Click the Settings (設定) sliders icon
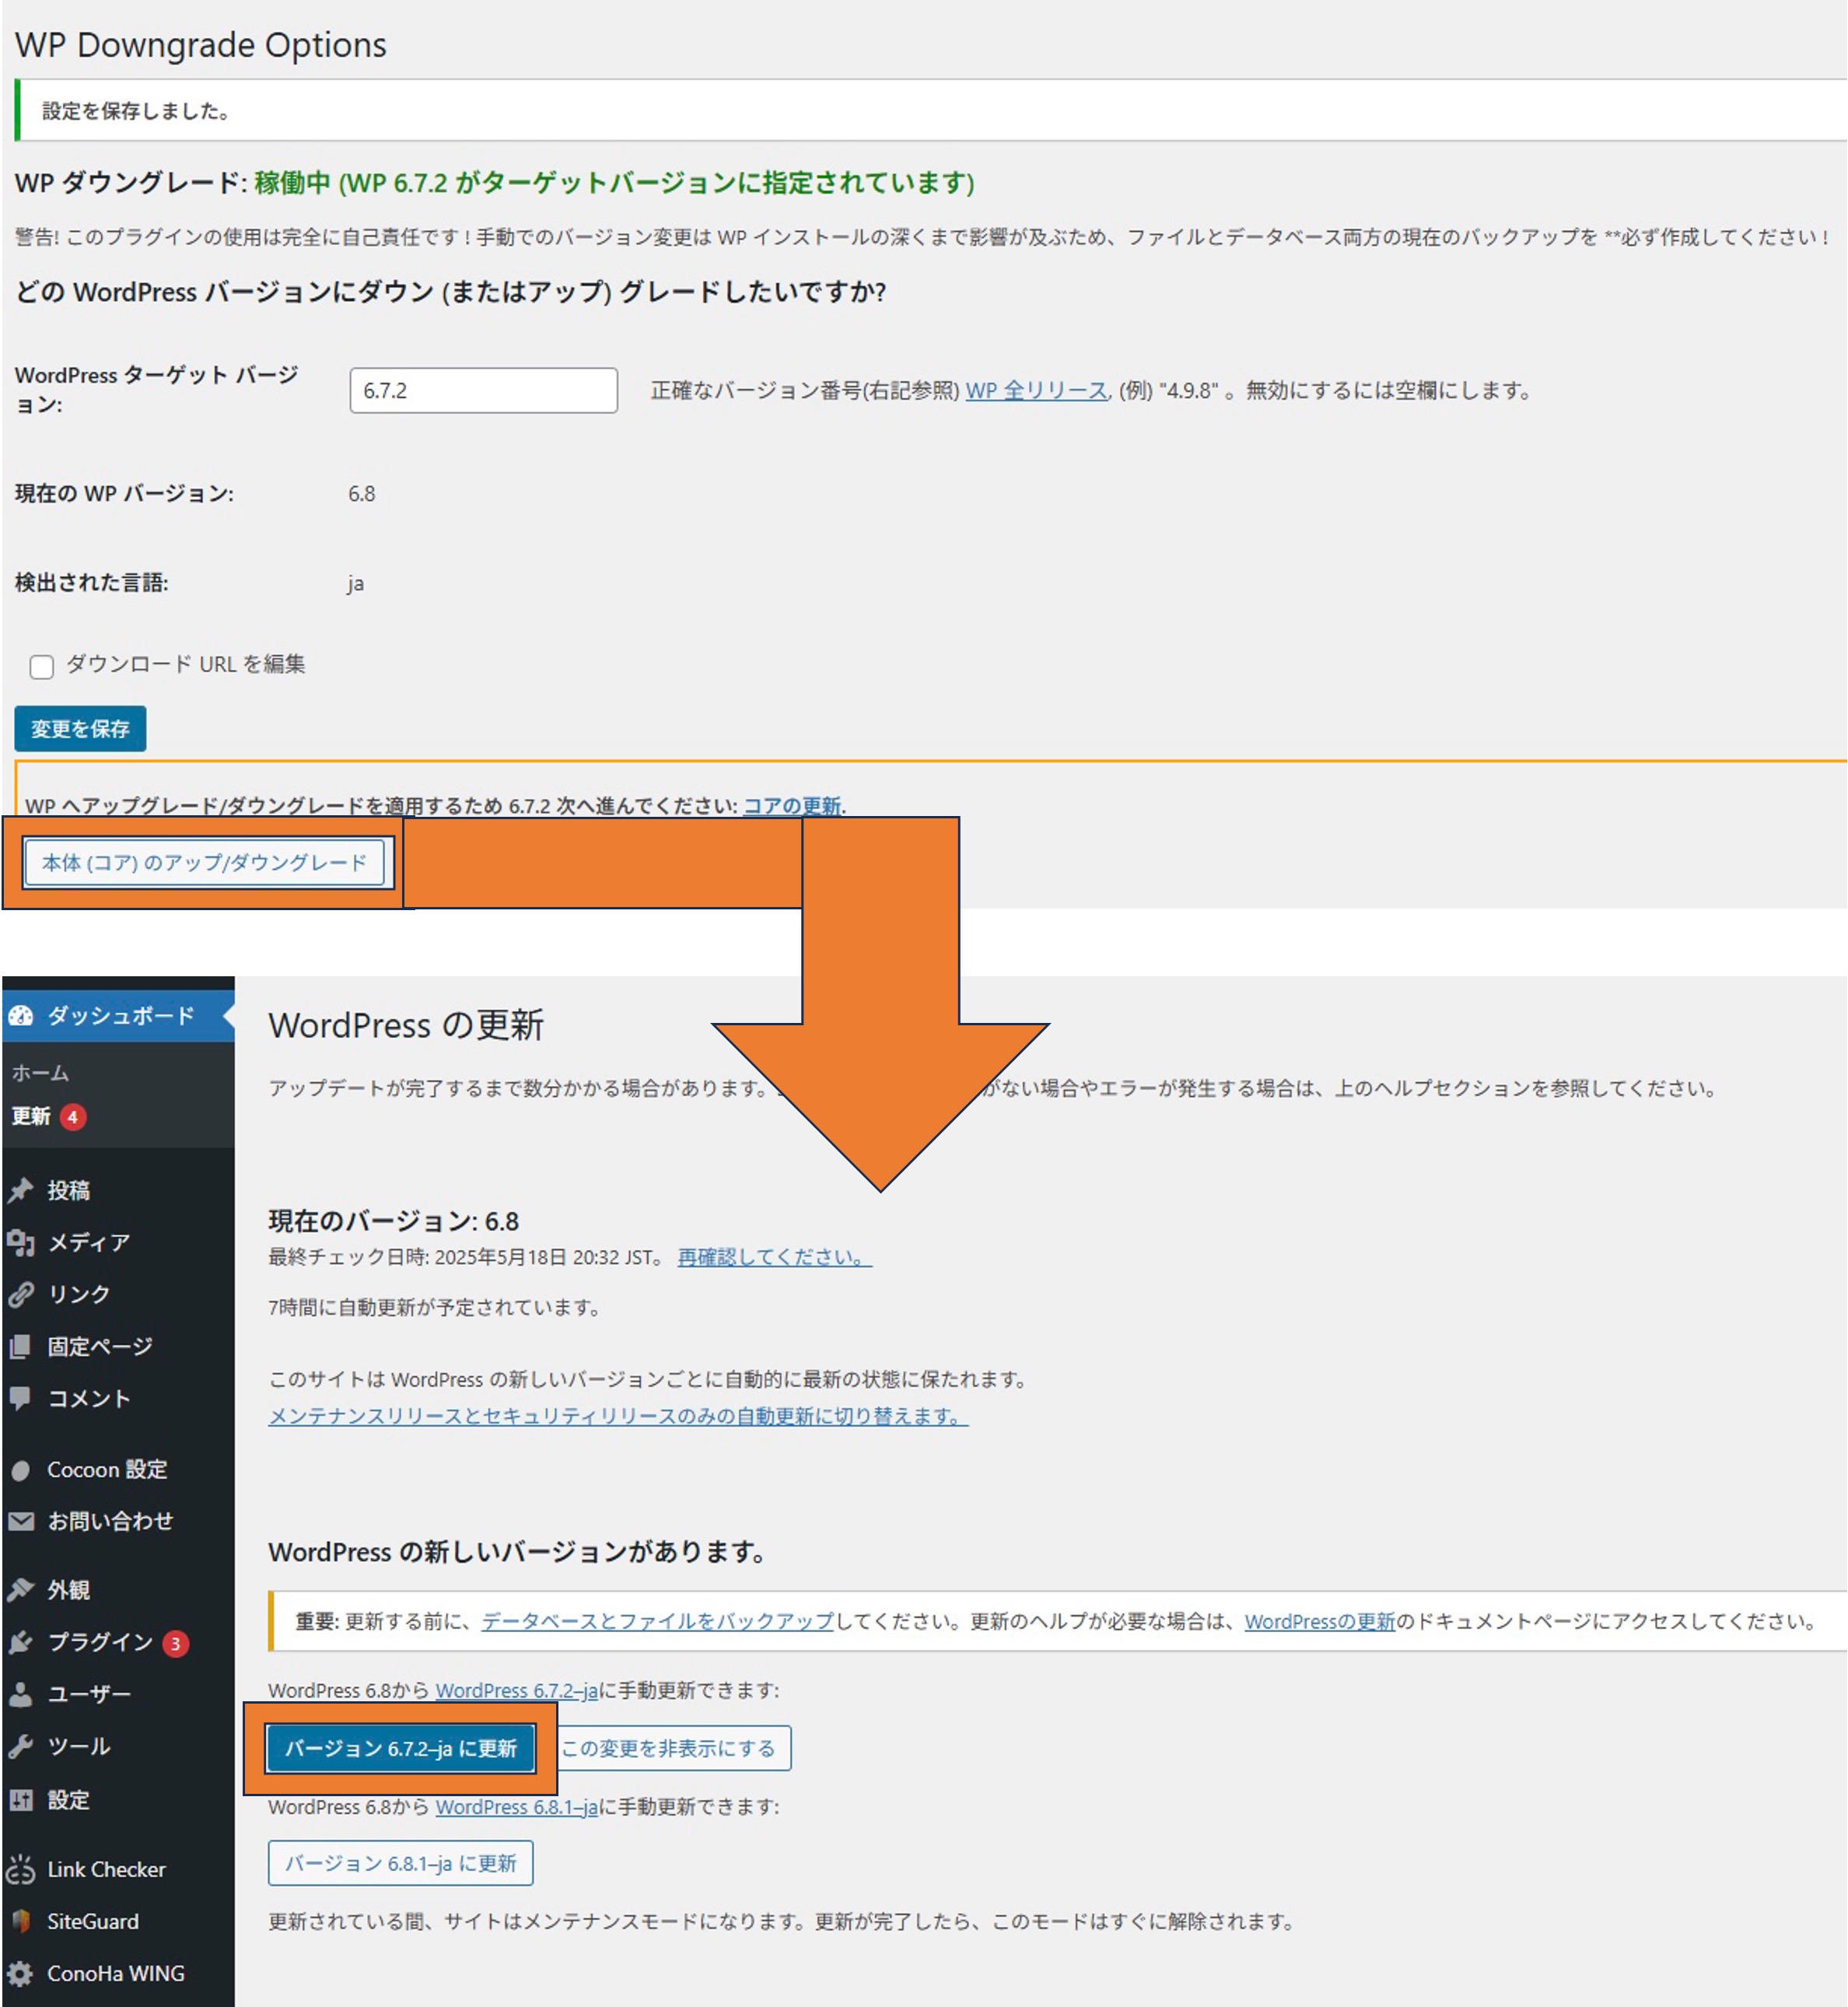This screenshot has height=2007, width=1848. tap(21, 1800)
